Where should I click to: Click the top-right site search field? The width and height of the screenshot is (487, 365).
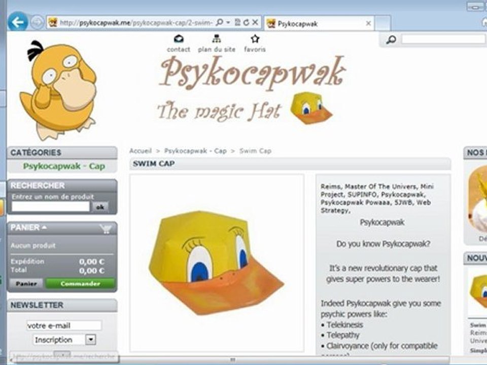tap(443, 39)
